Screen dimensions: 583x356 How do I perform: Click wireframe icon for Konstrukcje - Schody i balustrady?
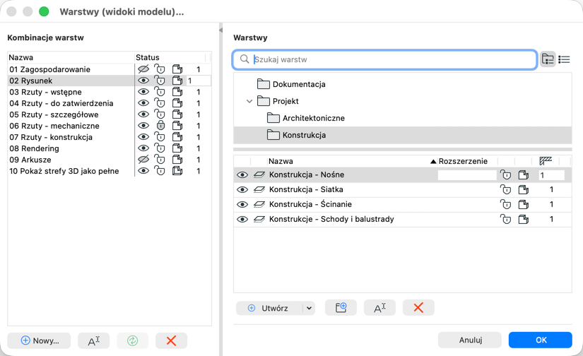pos(524,219)
